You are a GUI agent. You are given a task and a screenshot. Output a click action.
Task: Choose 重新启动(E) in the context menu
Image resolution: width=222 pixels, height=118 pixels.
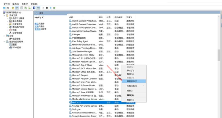tap(134, 81)
